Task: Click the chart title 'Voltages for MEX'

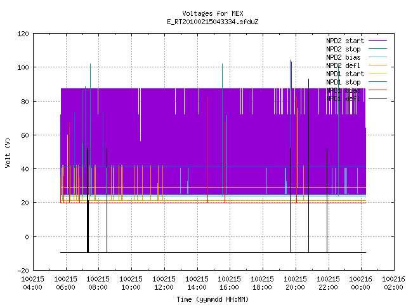Action: [x=213, y=13]
